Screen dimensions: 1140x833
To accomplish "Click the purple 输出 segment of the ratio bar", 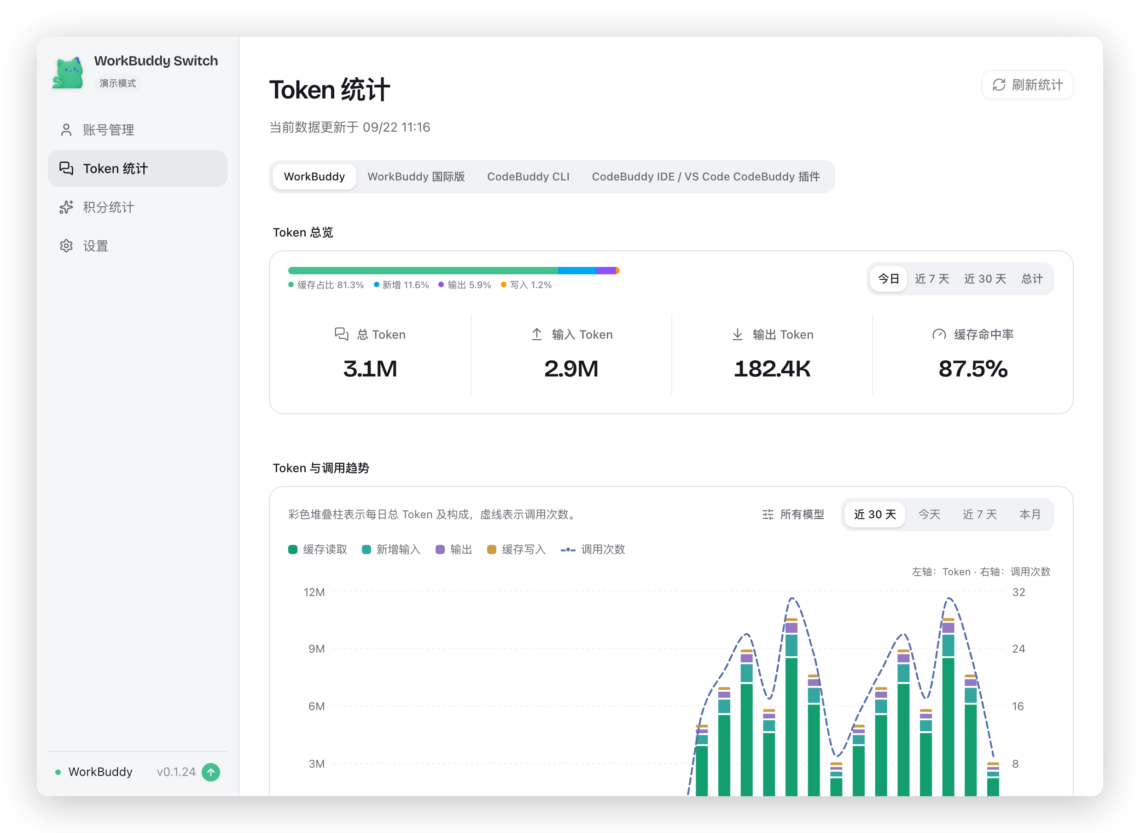I will (x=606, y=271).
